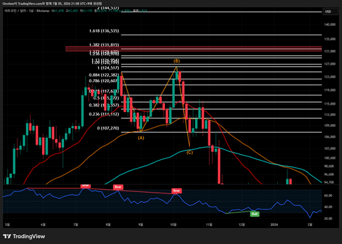Click the RSI 20.00 scale value

(328, 219)
